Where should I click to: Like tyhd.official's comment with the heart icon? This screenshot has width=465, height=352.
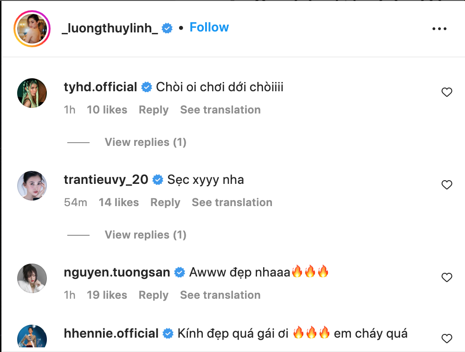click(447, 92)
